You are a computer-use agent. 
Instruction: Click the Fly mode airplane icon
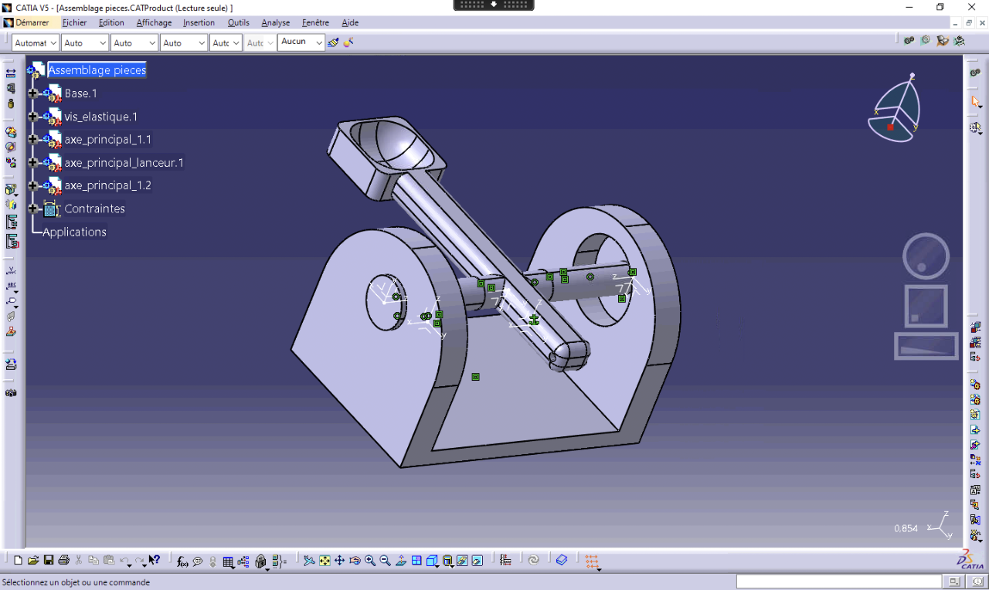[x=309, y=561]
